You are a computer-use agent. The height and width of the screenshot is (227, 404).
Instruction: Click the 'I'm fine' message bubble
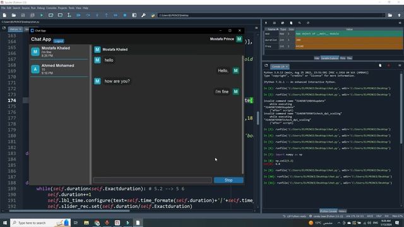222,91
